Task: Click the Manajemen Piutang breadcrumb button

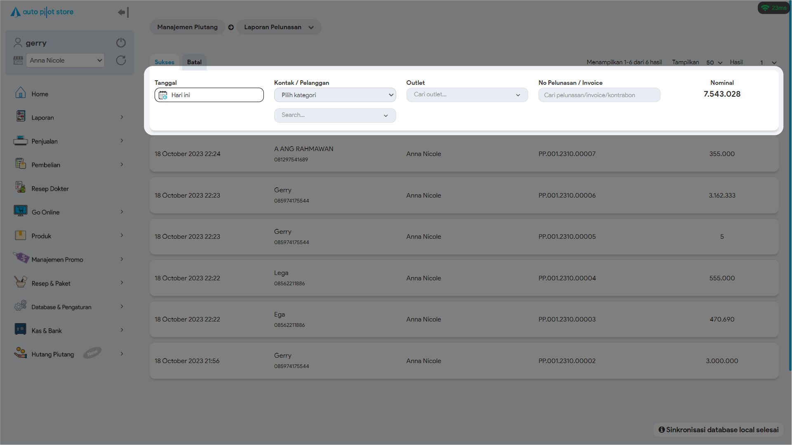Action: point(187,27)
